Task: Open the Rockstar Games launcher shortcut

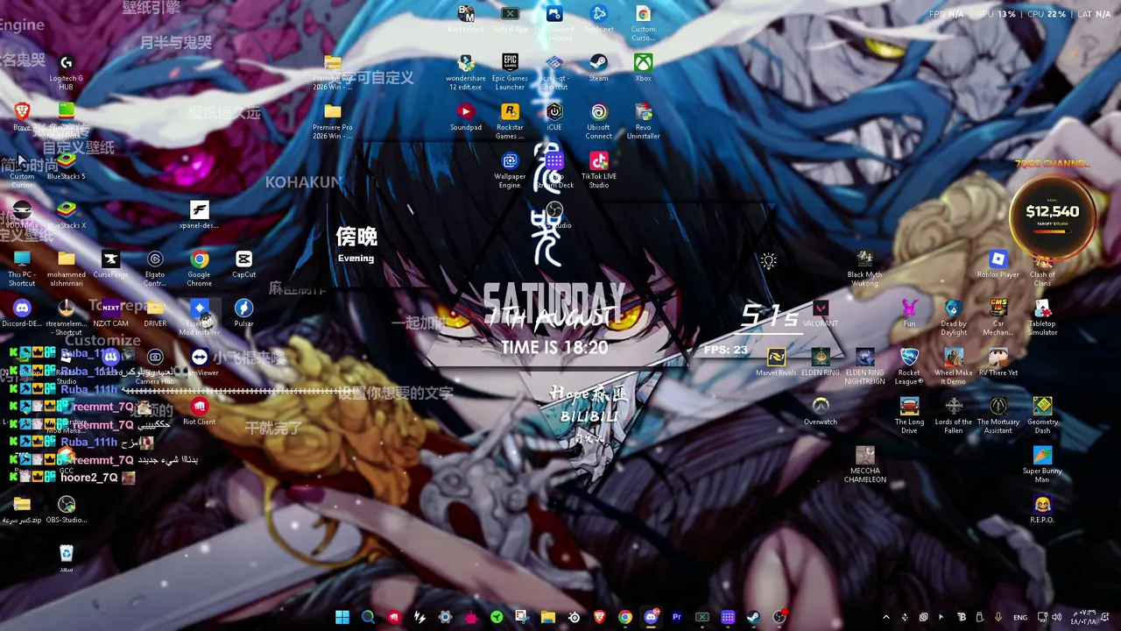Action: pyautogui.click(x=510, y=121)
